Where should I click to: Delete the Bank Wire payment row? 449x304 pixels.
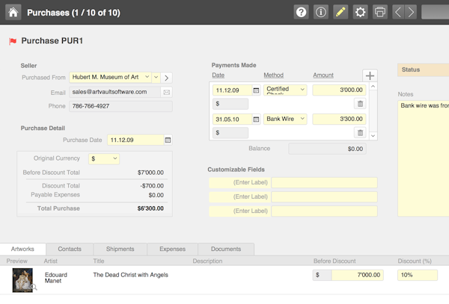click(x=360, y=133)
